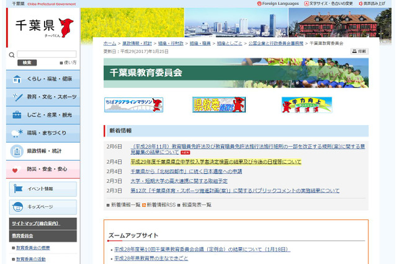Click the magnifying glass search icon
This screenshot has width=397, height=264.
pyautogui.click(x=12, y=55)
